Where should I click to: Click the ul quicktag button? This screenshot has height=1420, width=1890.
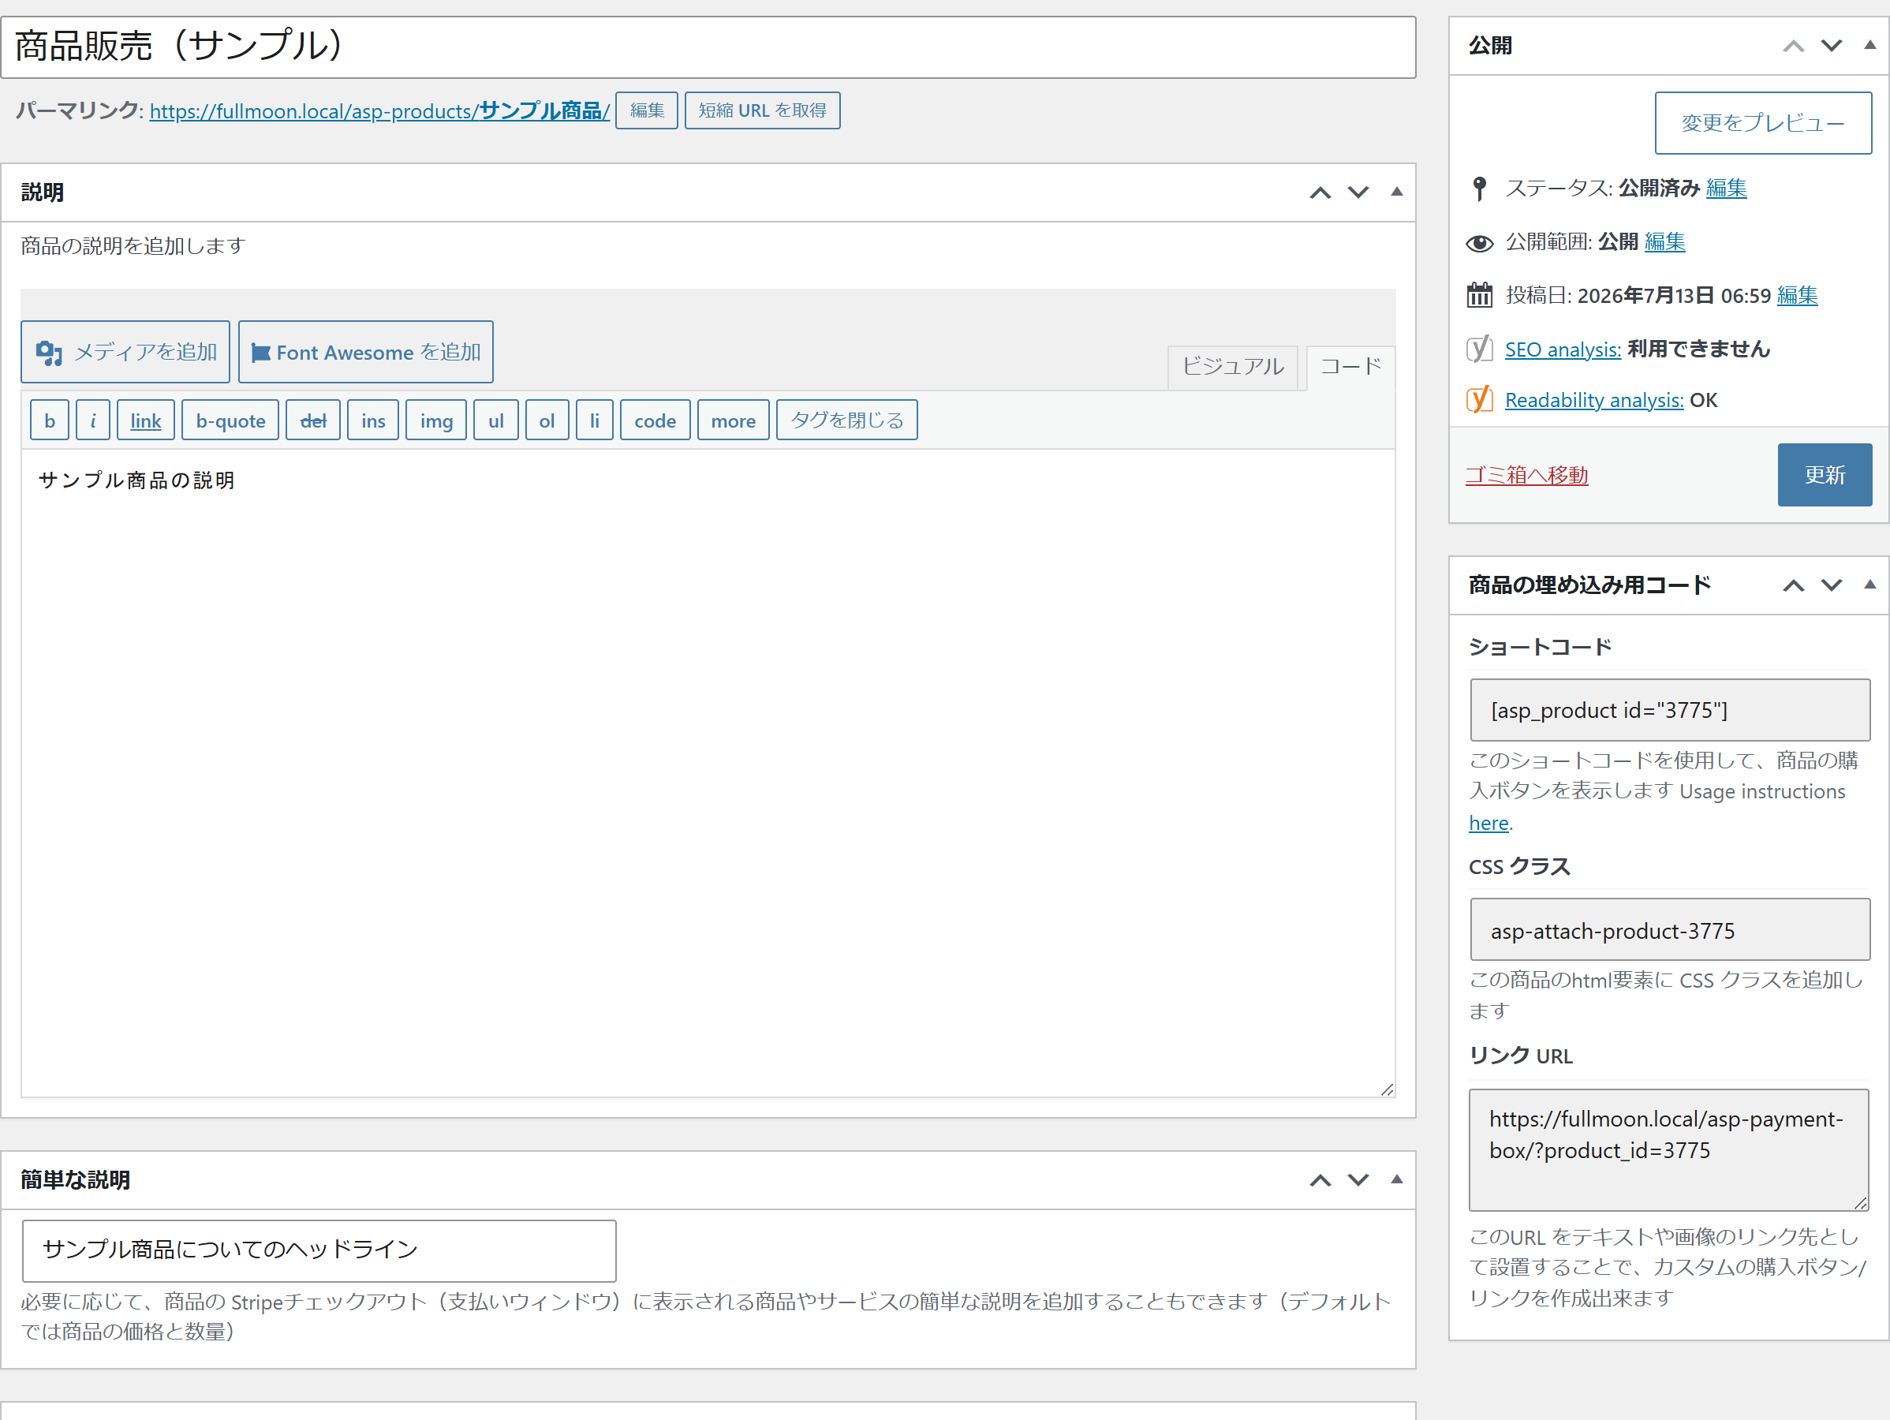[x=496, y=420]
